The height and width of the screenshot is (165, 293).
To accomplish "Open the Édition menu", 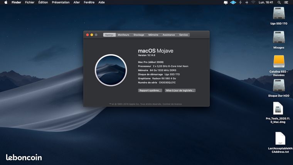I will (43, 2).
